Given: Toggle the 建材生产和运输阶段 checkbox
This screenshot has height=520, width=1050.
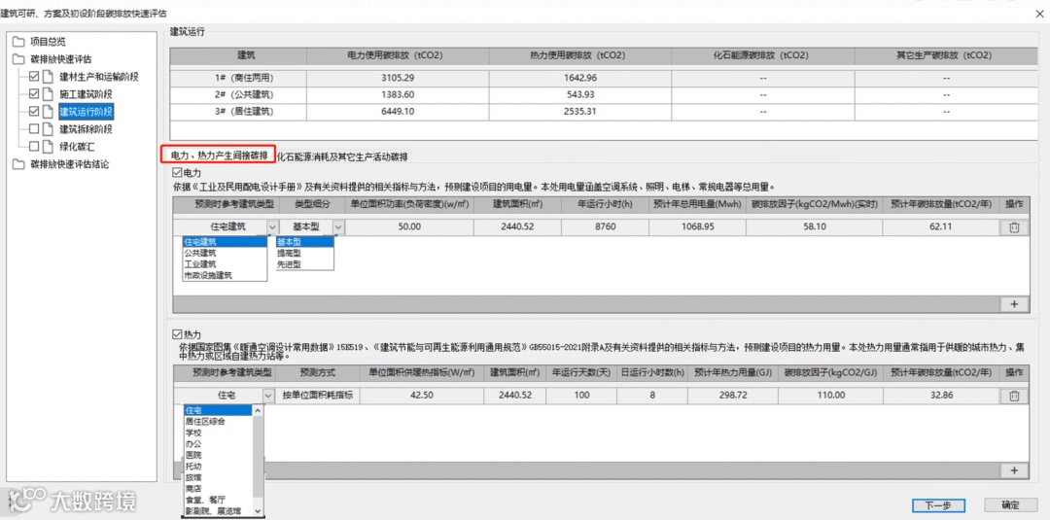Looking at the screenshot, I should tap(34, 76).
